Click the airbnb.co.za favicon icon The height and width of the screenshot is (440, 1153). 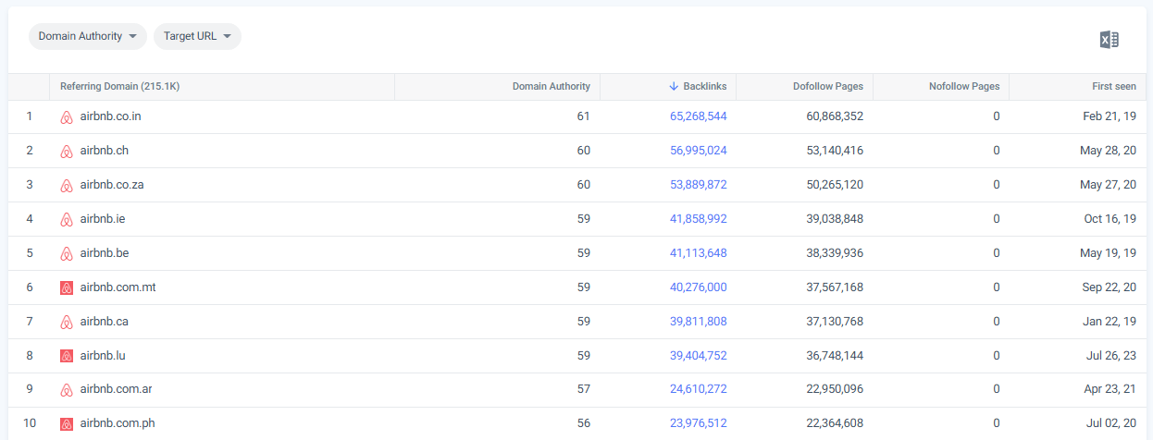pyautogui.click(x=67, y=186)
